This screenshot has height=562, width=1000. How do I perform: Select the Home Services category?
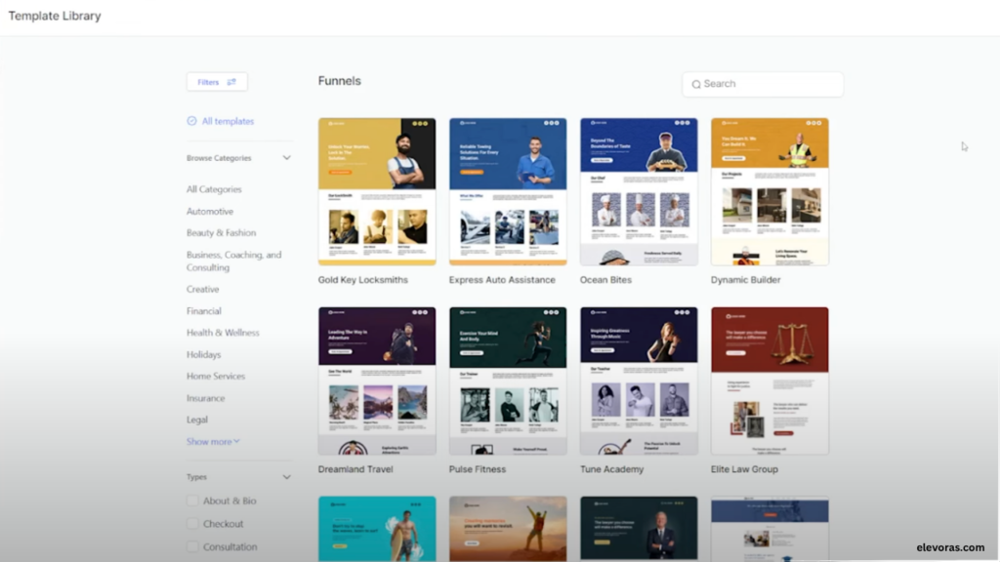pos(216,376)
